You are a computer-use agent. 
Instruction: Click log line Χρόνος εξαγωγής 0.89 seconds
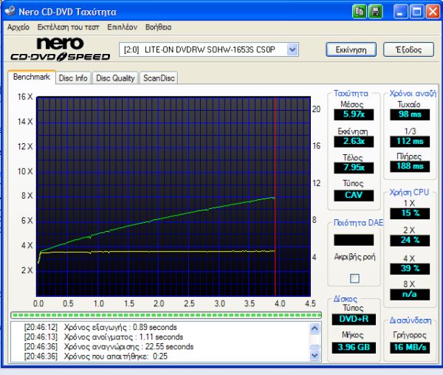(x=100, y=327)
